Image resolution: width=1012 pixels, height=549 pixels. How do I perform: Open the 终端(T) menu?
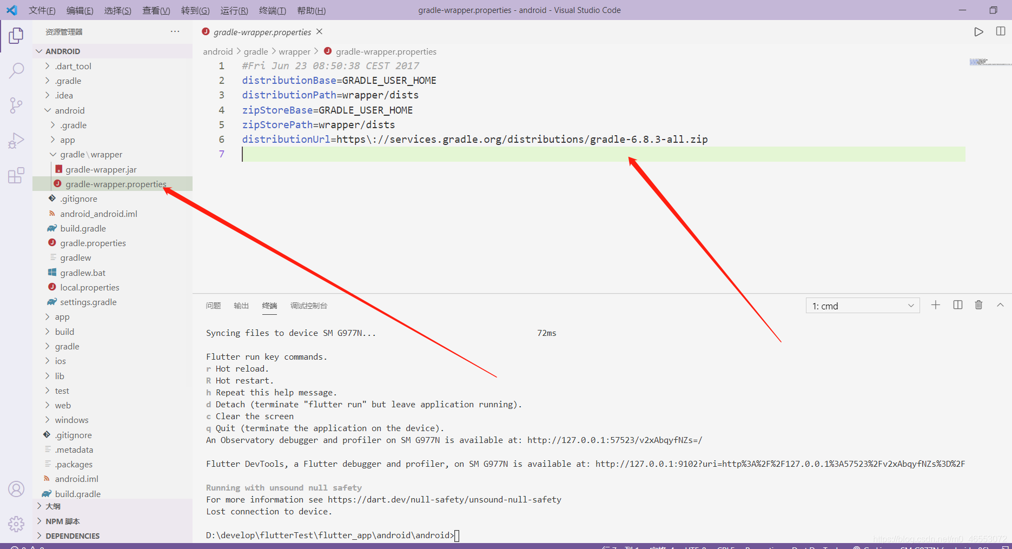pos(272,10)
